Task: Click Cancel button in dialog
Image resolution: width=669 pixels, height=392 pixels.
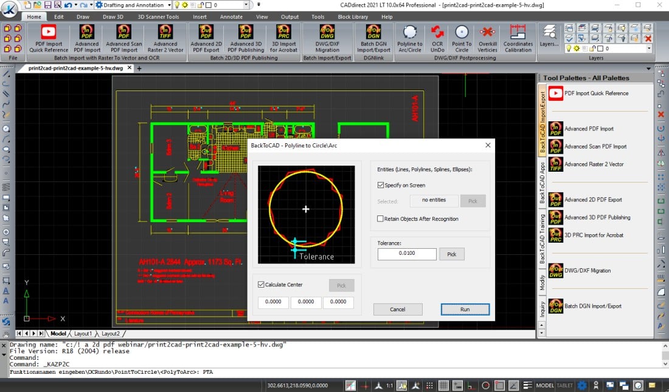Action: tap(398, 309)
